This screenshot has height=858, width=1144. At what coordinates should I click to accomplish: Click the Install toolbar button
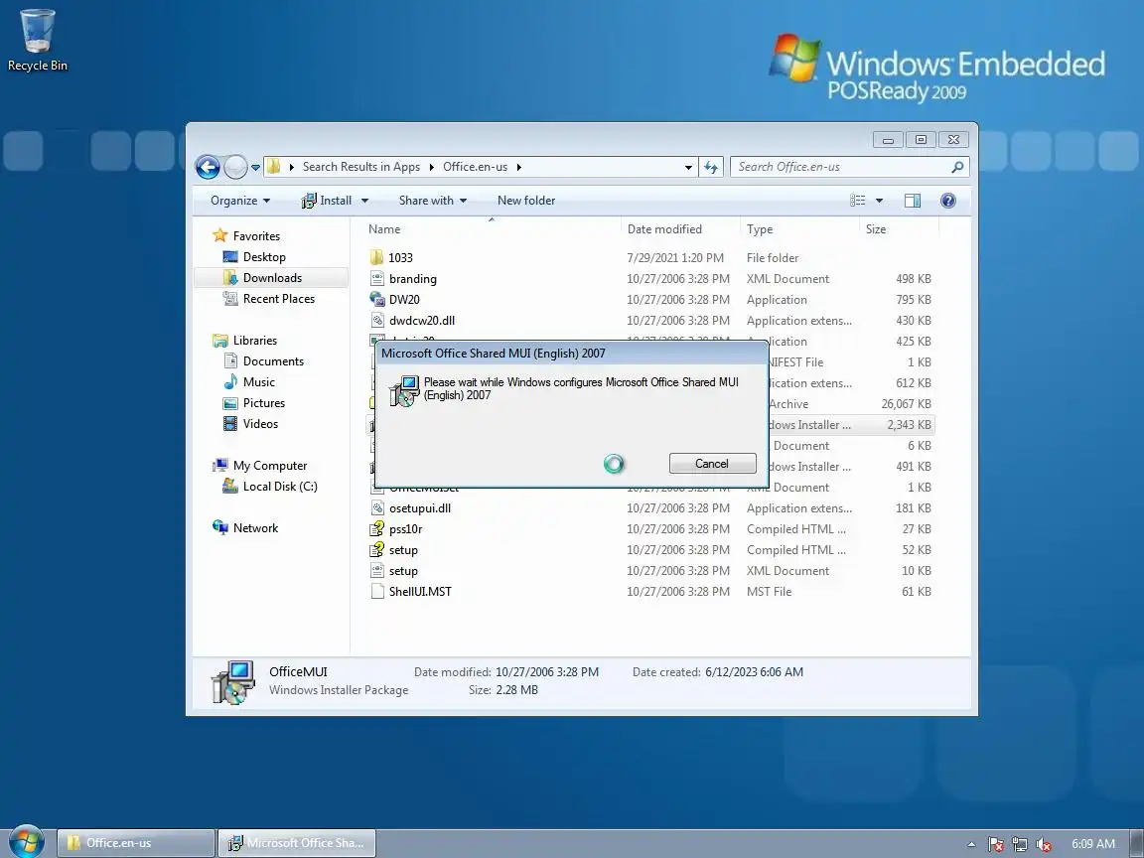[x=327, y=201]
